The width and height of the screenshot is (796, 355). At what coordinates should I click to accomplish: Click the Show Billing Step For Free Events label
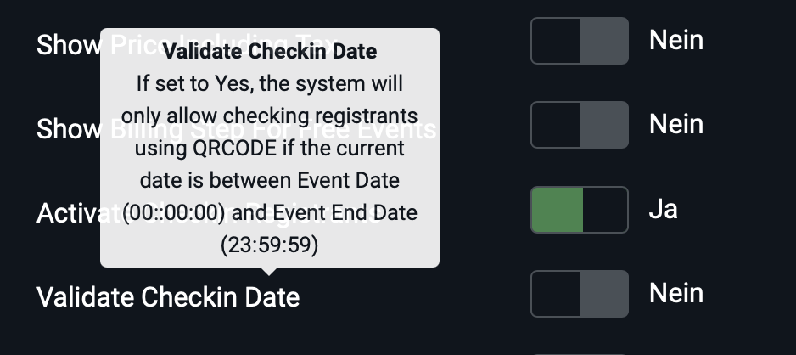[68, 129]
